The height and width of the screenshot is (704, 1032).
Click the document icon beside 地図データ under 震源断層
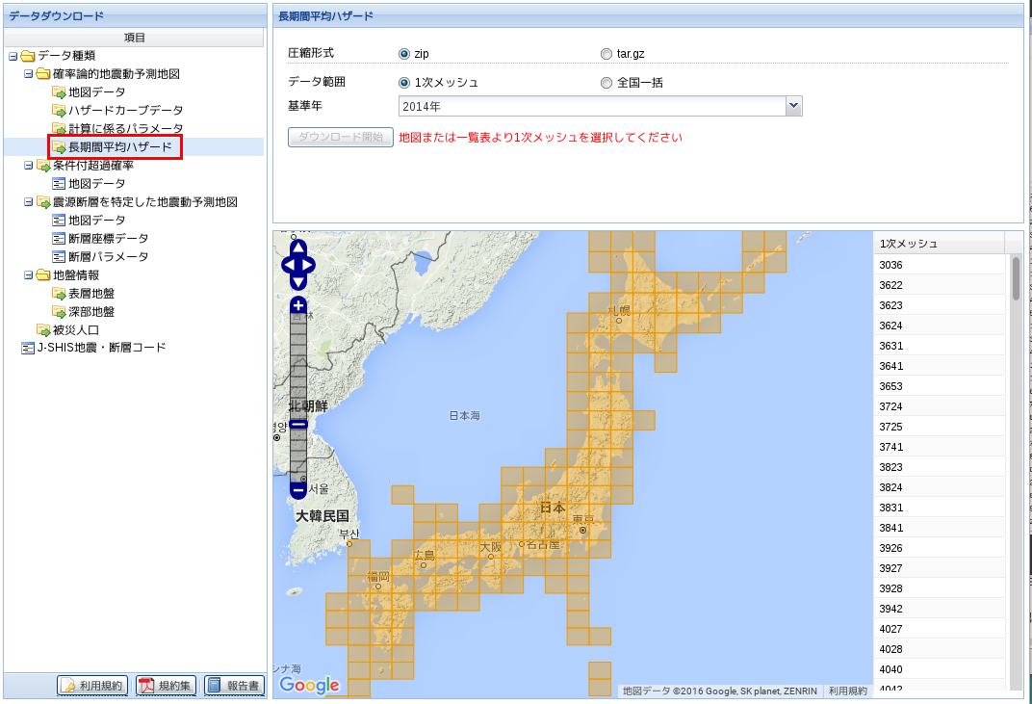pos(59,221)
